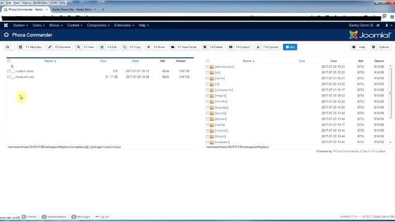Screen dimensions: 395x222
Task: Click scroll-down arrow of right panel
Action: [391, 142]
